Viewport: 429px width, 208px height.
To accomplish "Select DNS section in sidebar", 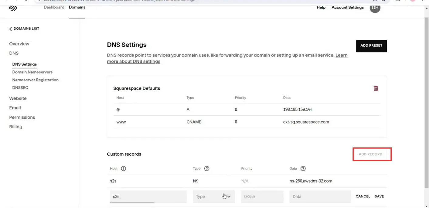I will point(14,53).
